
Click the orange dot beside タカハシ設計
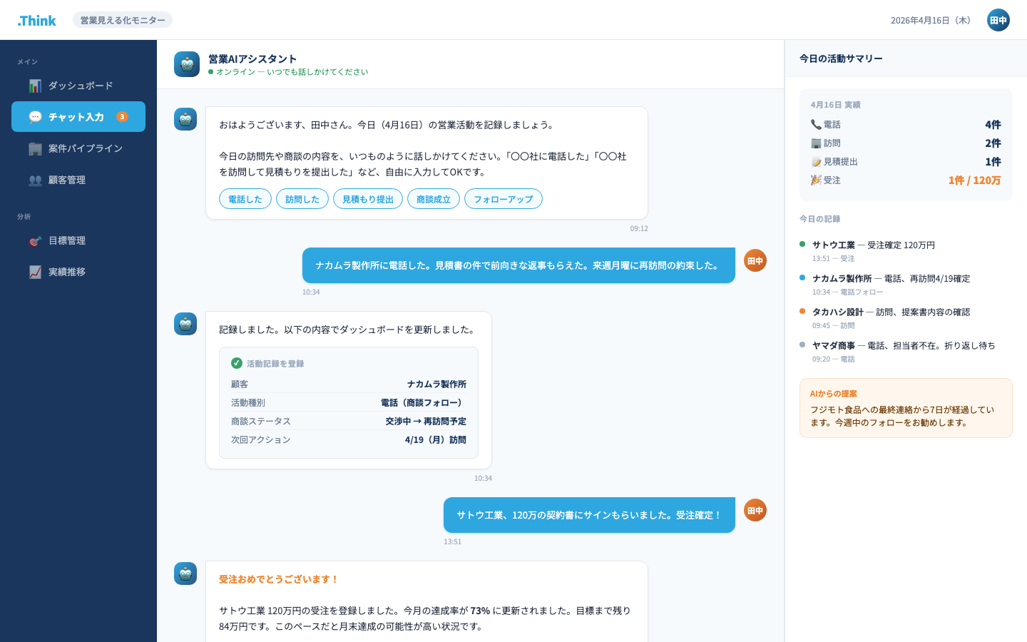tap(802, 311)
